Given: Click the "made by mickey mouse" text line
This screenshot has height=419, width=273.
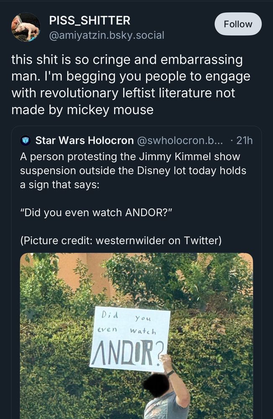Looking at the screenshot, I should coord(82,110).
